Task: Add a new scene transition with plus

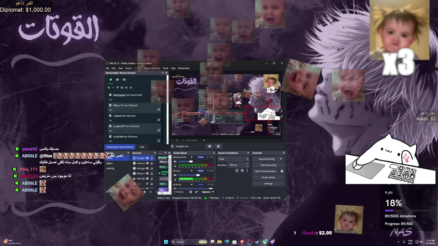Action: click(237, 170)
